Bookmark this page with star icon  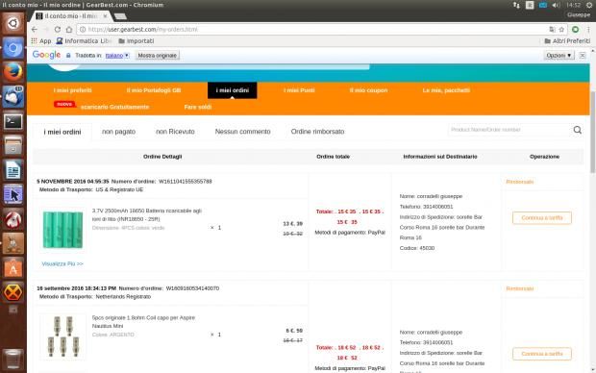(x=561, y=29)
